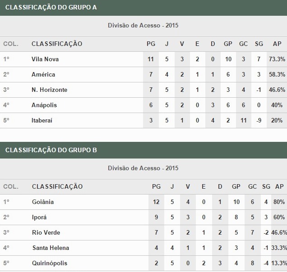Click the PG column header in Grupo A
The image size is (287, 272).
click(151, 44)
